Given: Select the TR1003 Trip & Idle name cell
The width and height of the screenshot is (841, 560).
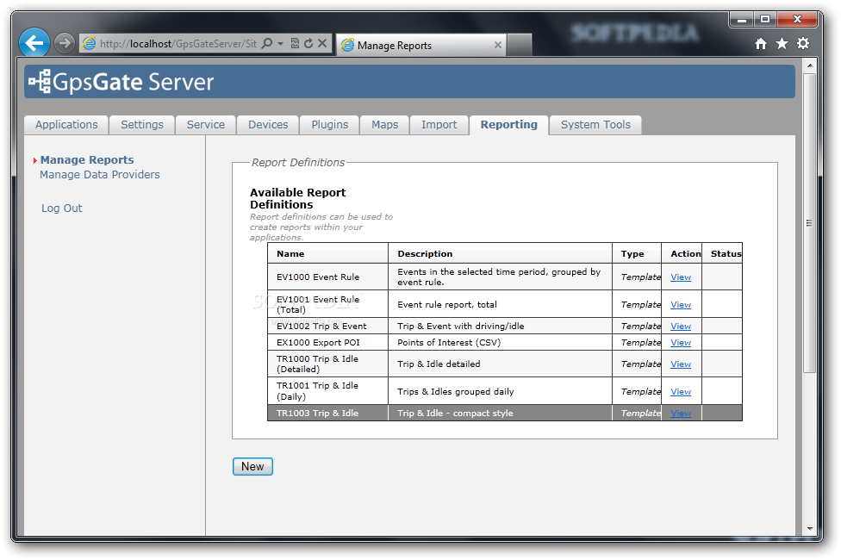Looking at the screenshot, I should [x=327, y=414].
